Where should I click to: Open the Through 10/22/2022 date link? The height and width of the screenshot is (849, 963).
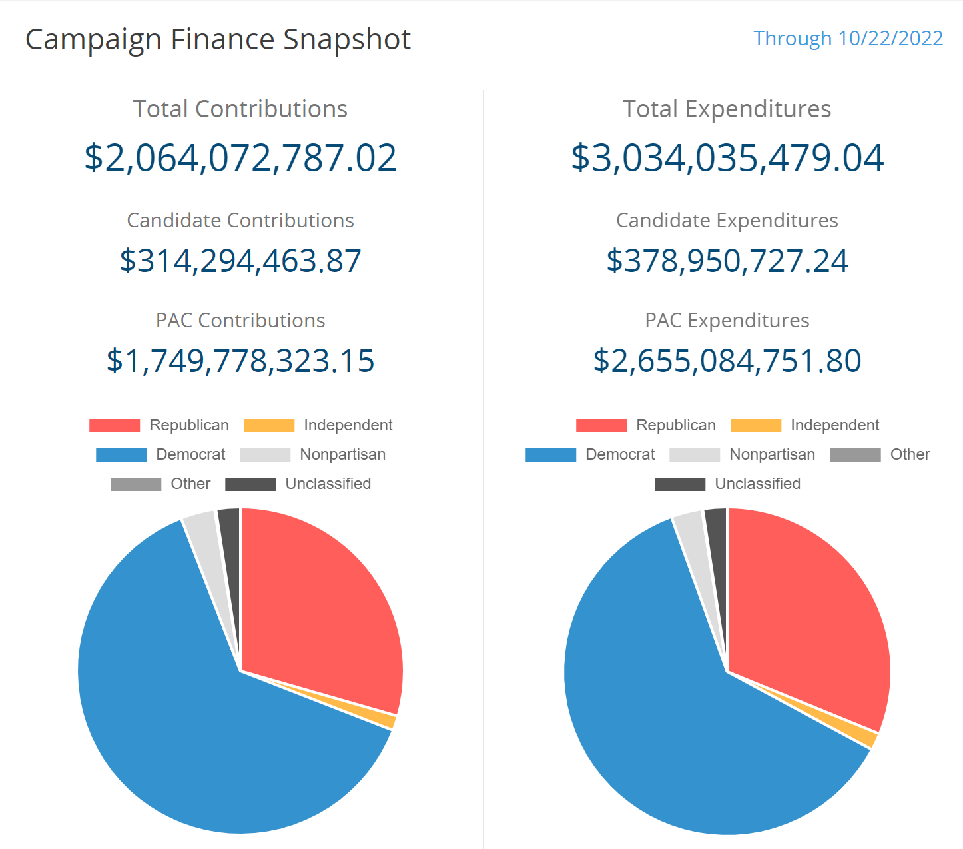coord(848,39)
